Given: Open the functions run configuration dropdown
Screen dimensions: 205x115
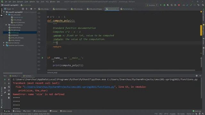Looking at the screenshot, I should coord(152,5).
